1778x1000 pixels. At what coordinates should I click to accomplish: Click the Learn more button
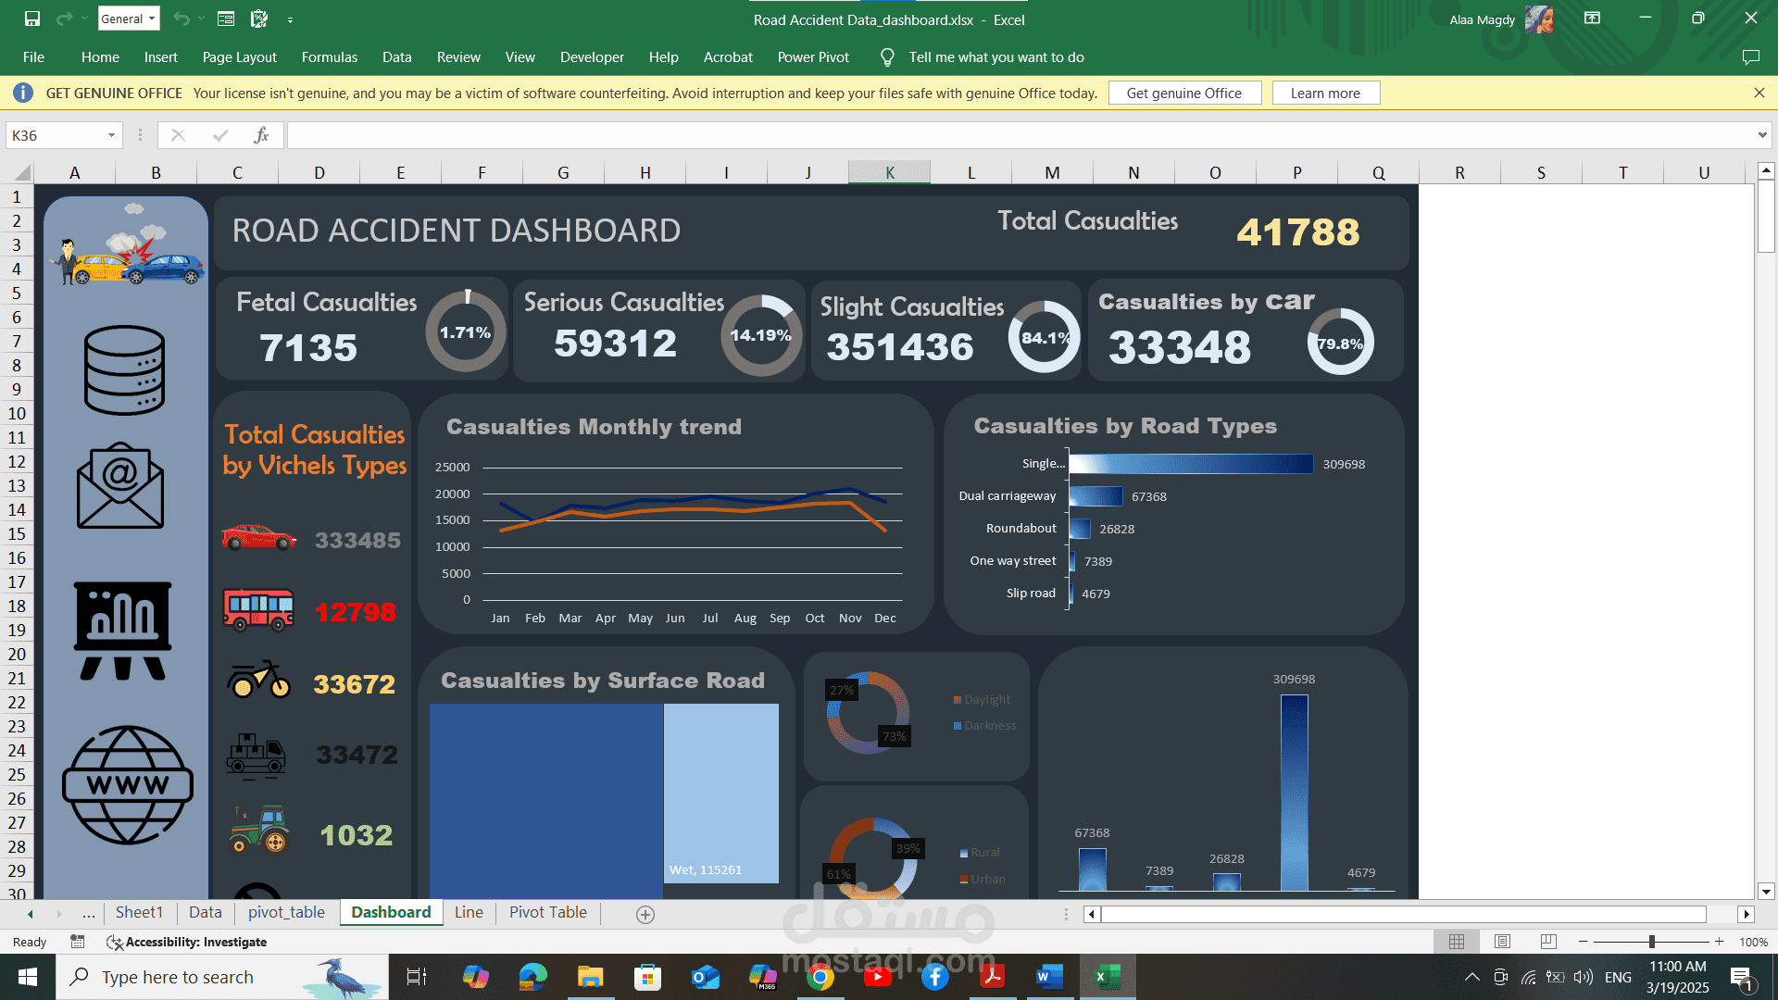1325,93
